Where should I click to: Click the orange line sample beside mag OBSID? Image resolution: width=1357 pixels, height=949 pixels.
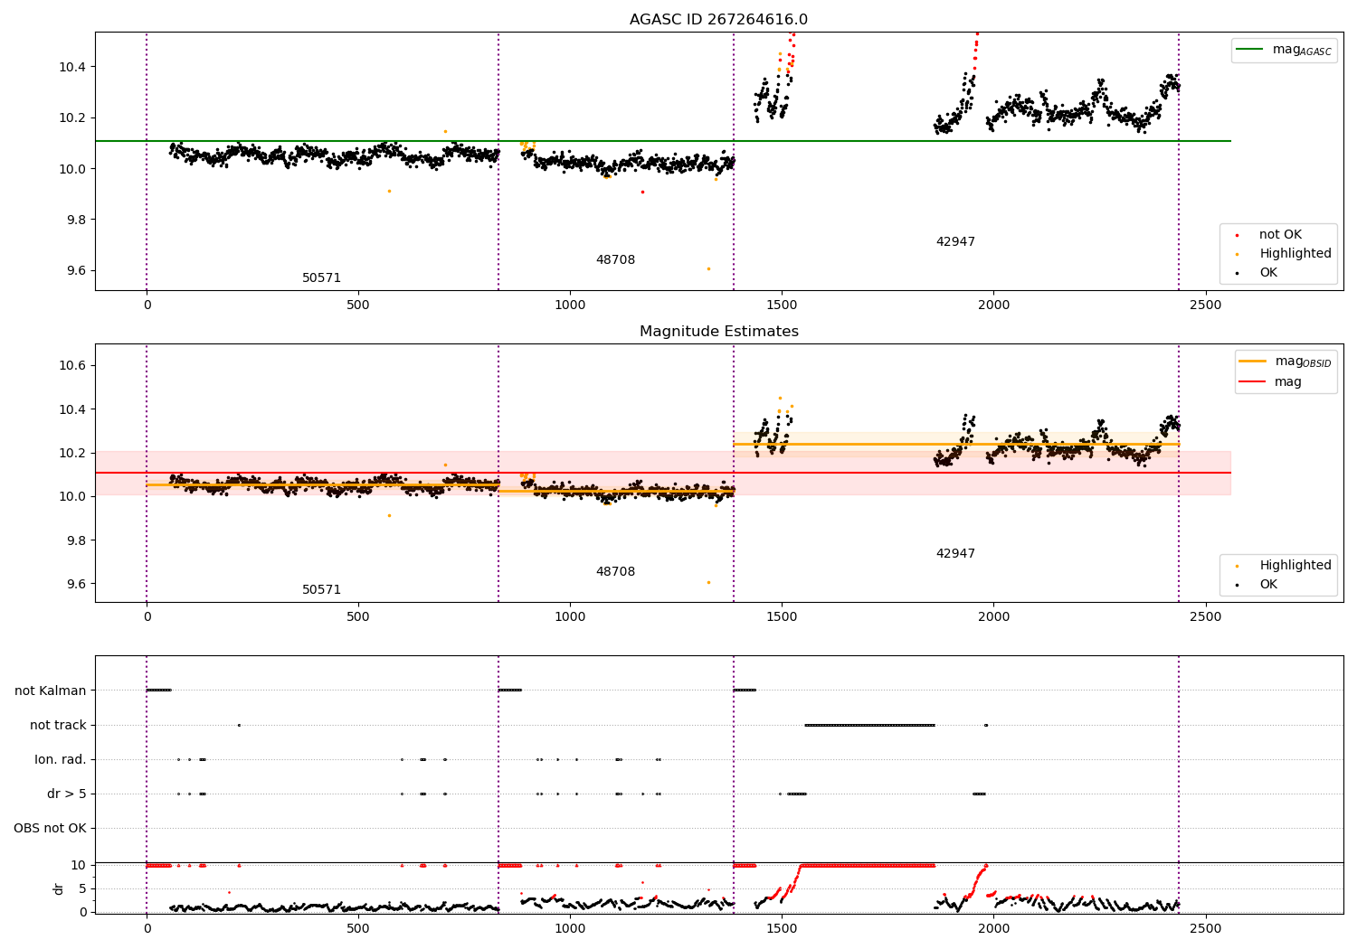[x=1252, y=361]
